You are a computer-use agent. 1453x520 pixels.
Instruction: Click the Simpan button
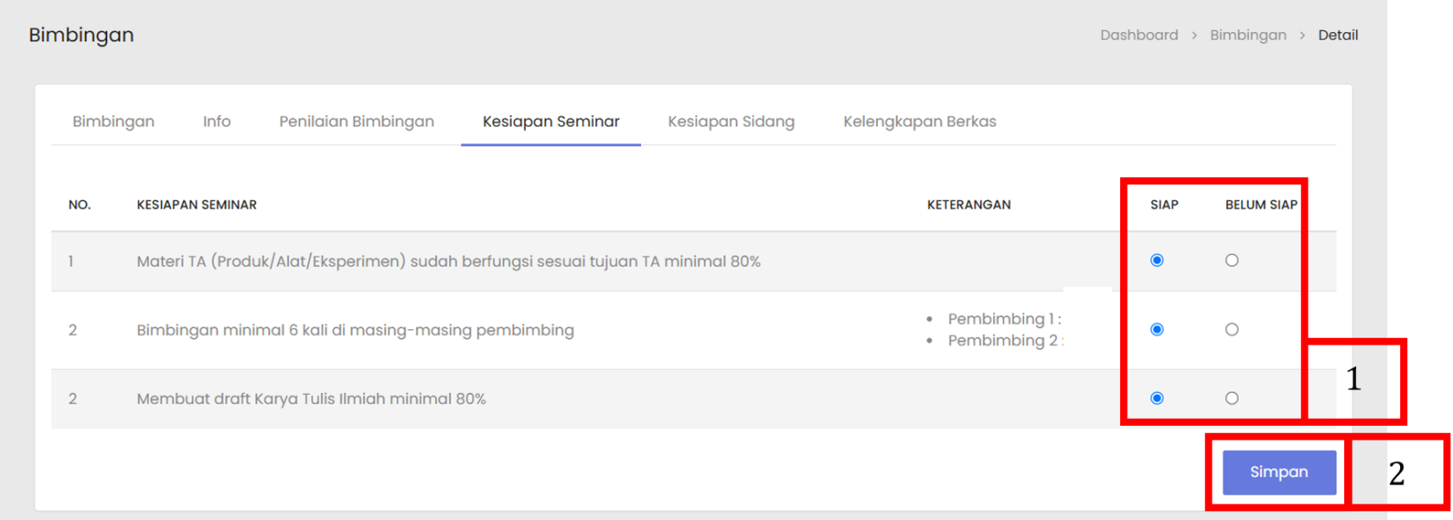click(1278, 472)
